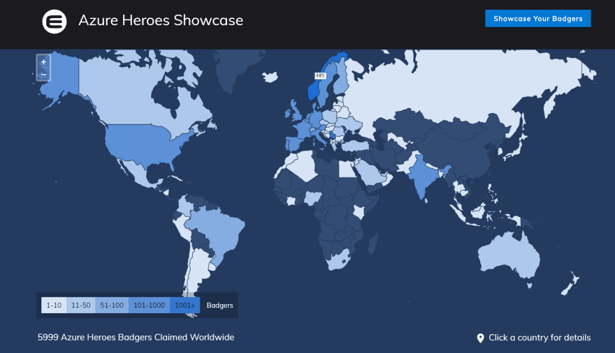
Task: Select Norway on the map
Action: (313, 91)
